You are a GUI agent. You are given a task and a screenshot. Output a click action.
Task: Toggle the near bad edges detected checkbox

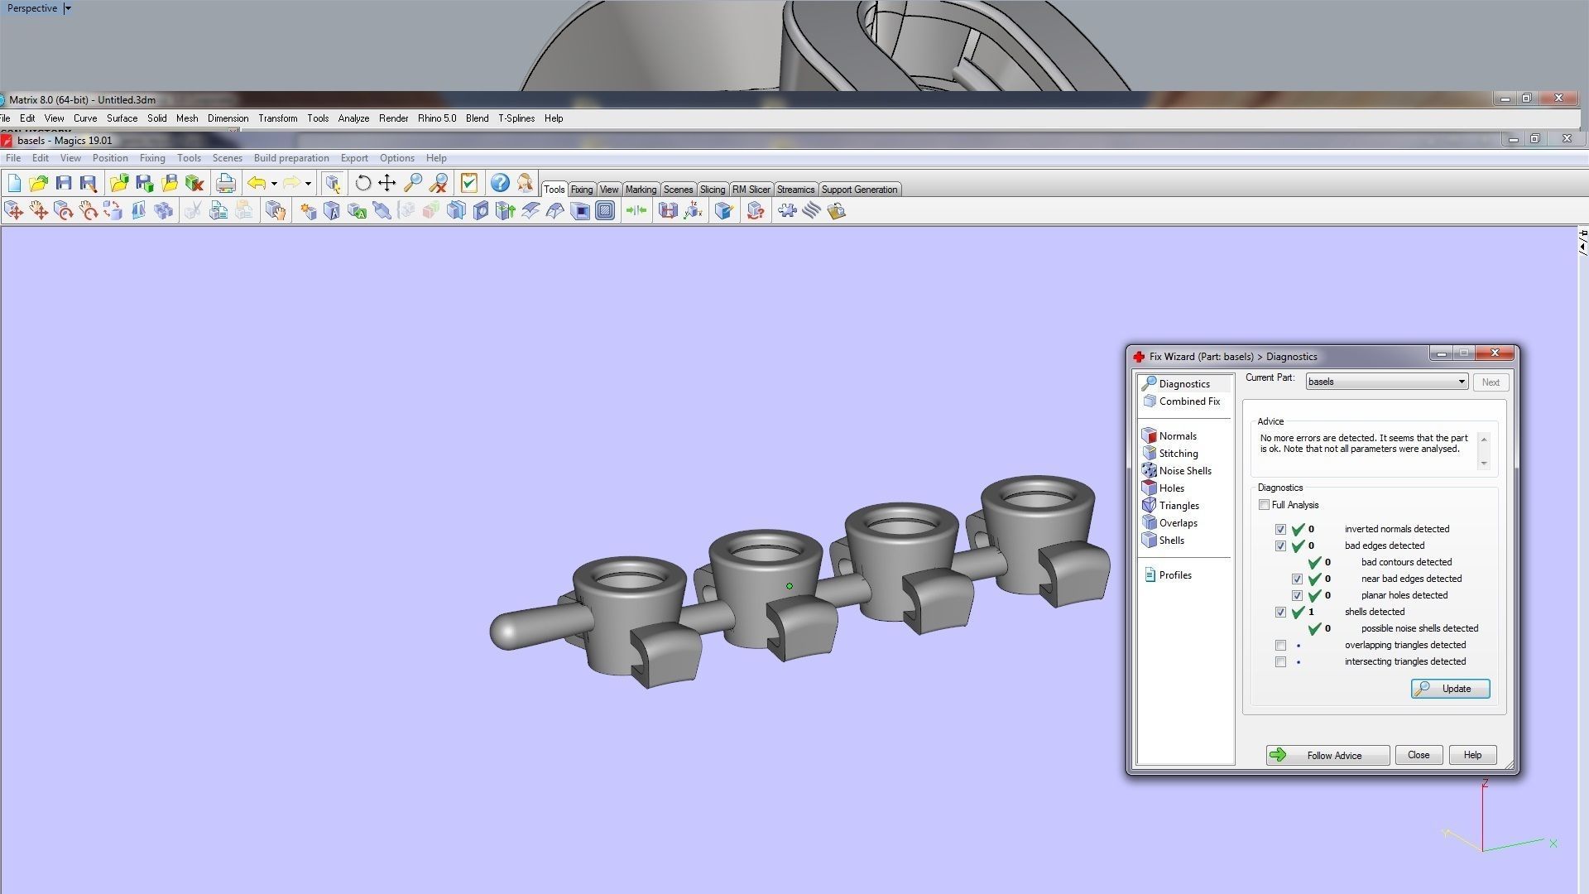1297,579
